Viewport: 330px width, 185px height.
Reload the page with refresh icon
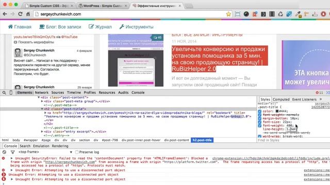(x=20, y=14)
